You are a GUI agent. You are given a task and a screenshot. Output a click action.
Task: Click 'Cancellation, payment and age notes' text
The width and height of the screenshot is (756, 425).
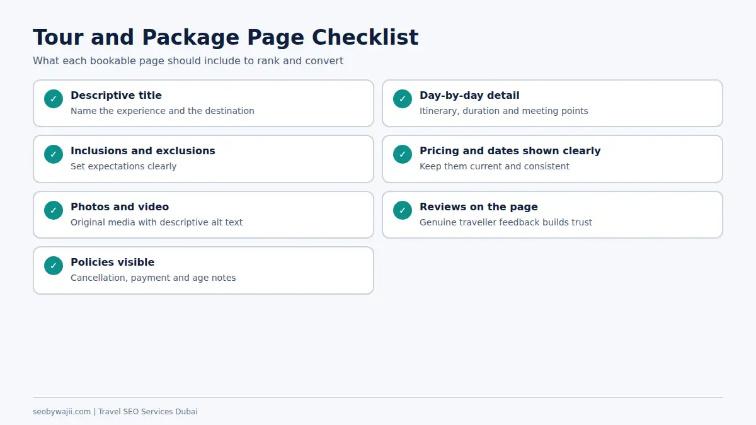click(x=153, y=278)
